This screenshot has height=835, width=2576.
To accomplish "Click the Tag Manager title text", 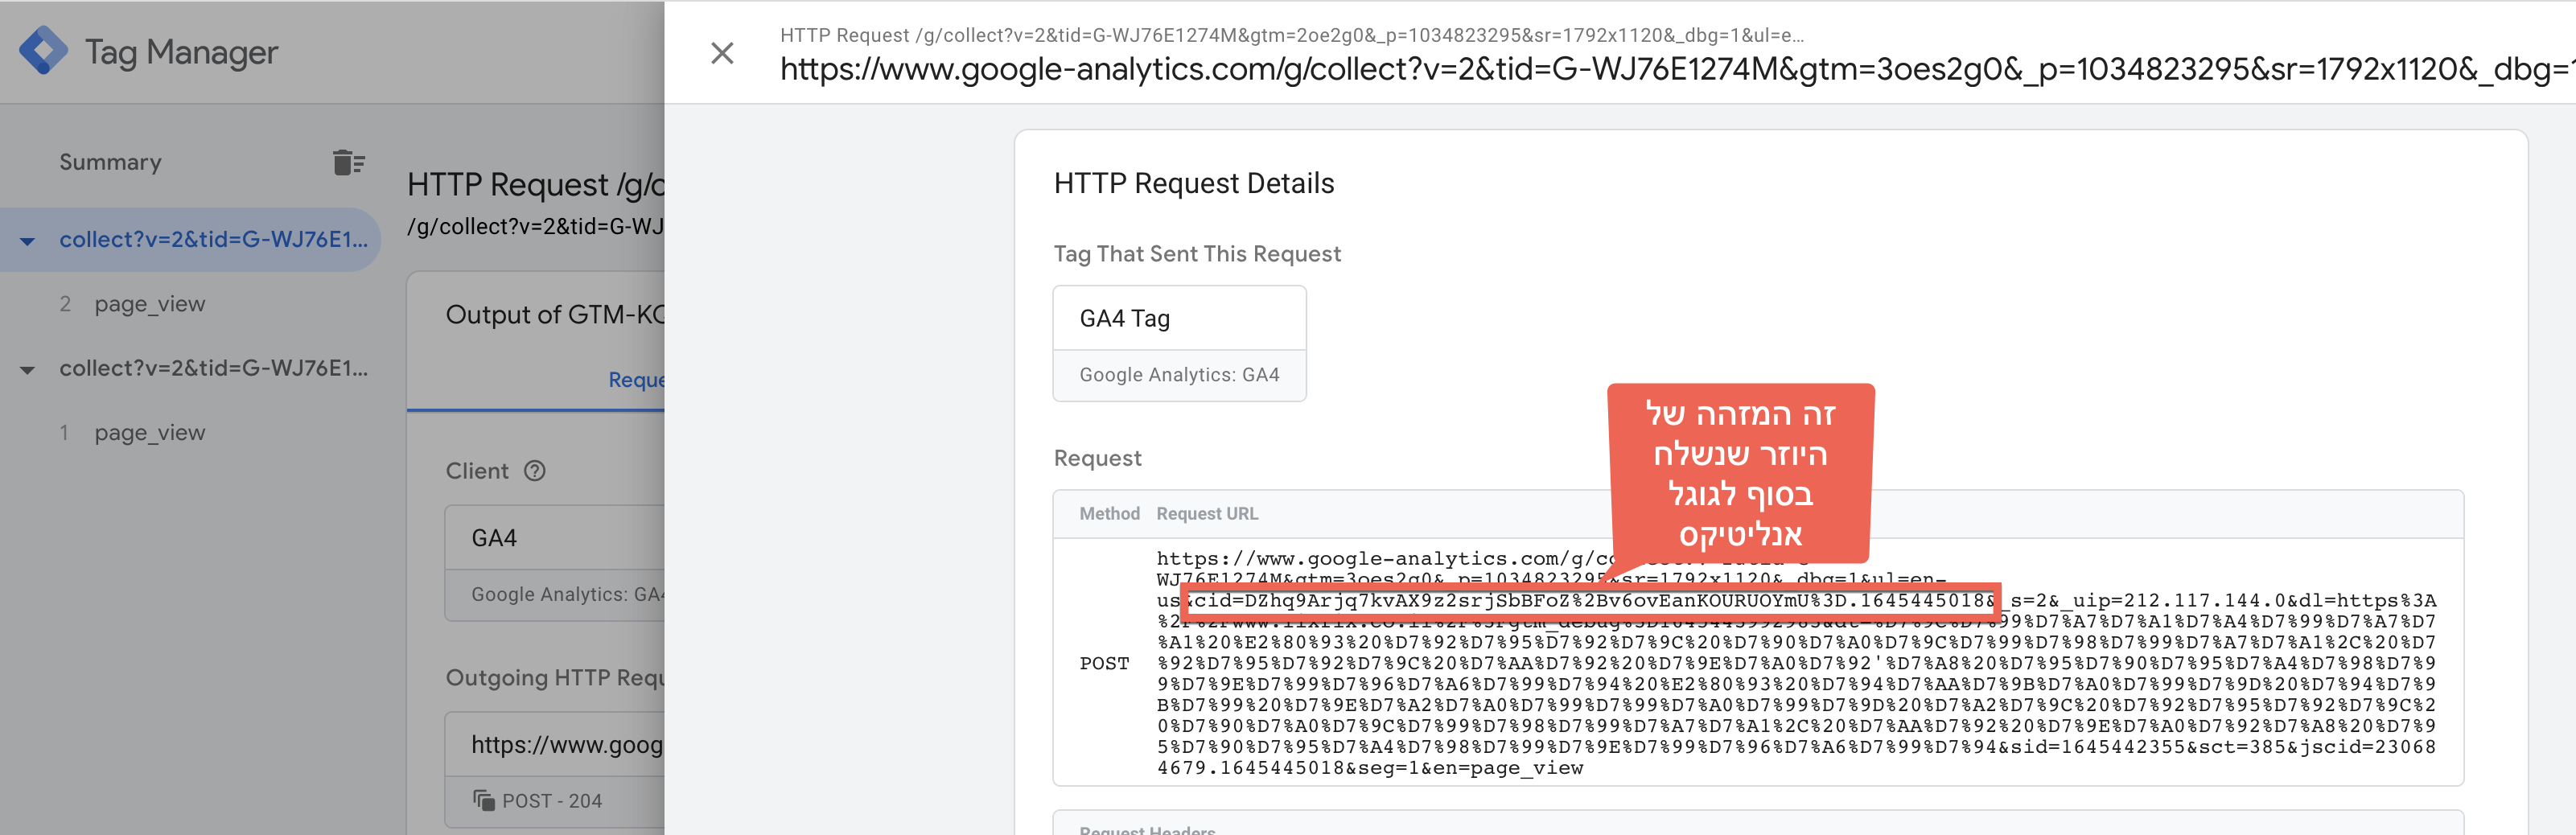I will [181, 52].
